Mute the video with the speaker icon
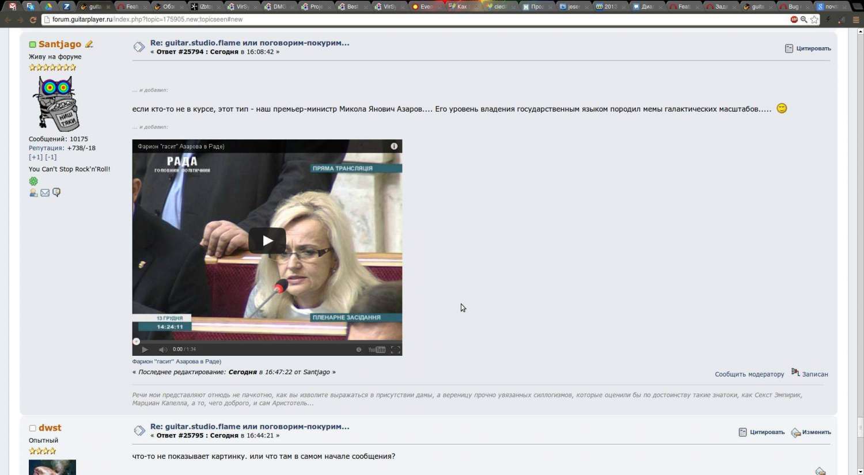Viewport: 864px width, 475px height. (x=163, y=349)
